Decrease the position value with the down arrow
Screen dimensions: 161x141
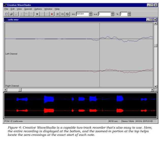tap(91, 15)
